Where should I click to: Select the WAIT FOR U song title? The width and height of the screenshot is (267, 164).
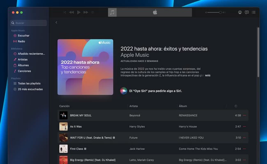pyautogui.click(x=91, y=138)
